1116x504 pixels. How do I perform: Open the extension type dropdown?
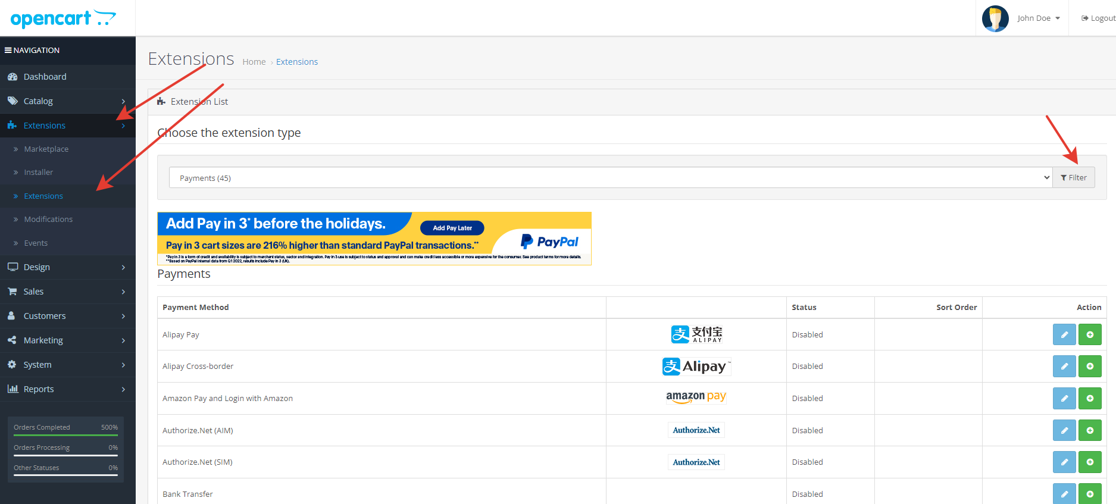610,178
